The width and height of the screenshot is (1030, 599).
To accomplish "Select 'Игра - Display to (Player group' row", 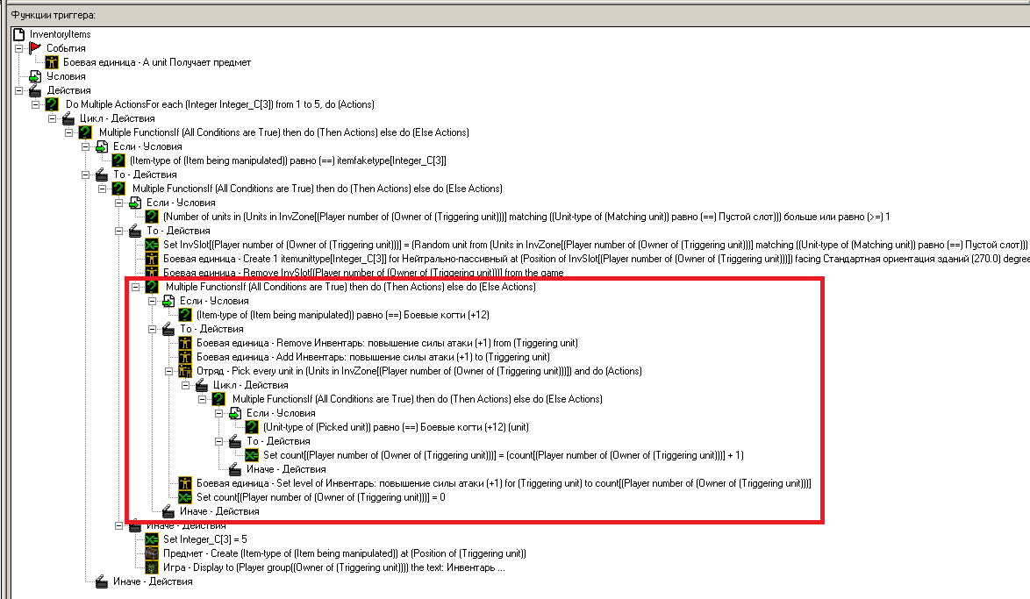I will 334,567.
